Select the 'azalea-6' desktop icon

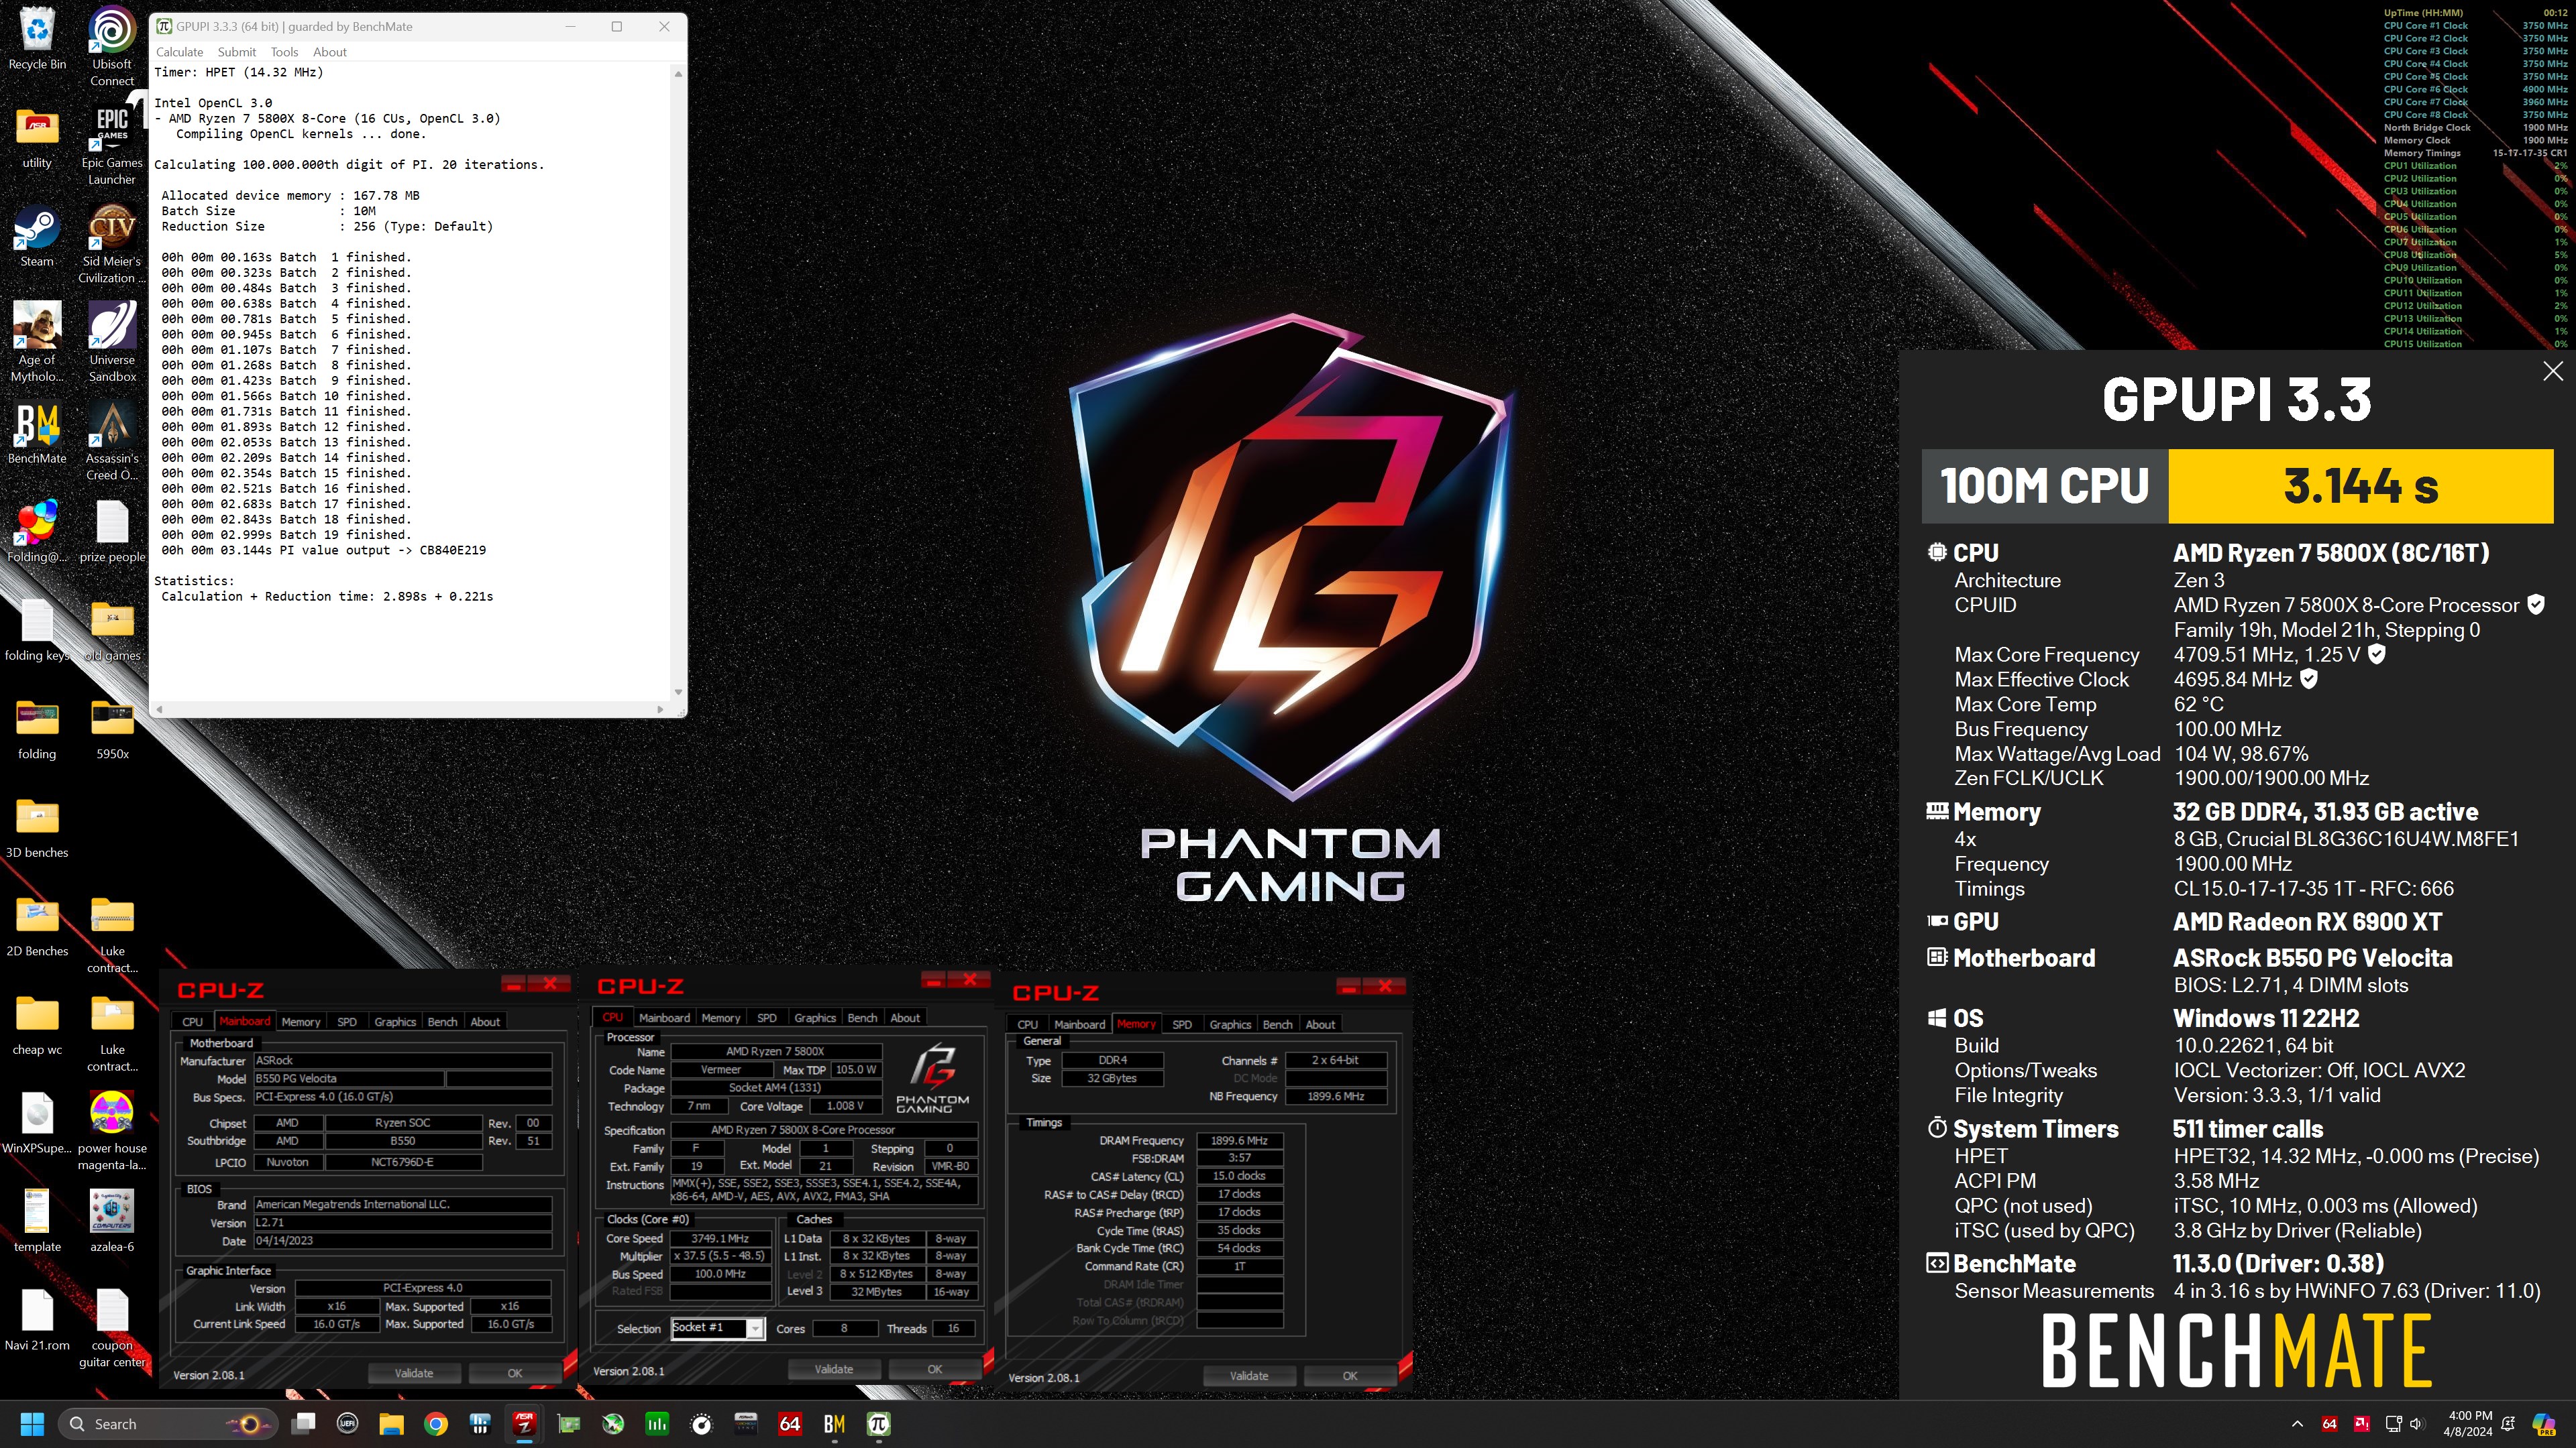coord(112,1220)
